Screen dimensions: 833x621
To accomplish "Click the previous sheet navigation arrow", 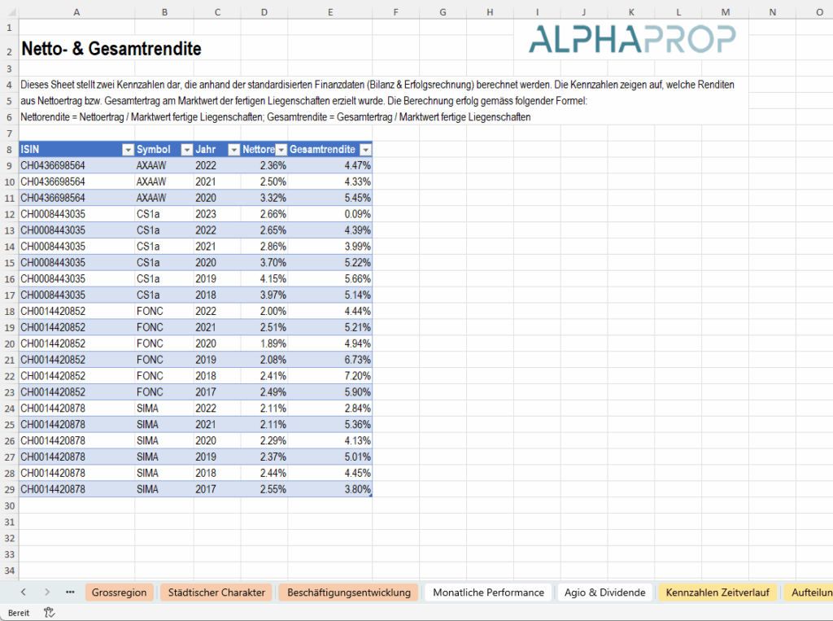I will (x=24, y=592).
